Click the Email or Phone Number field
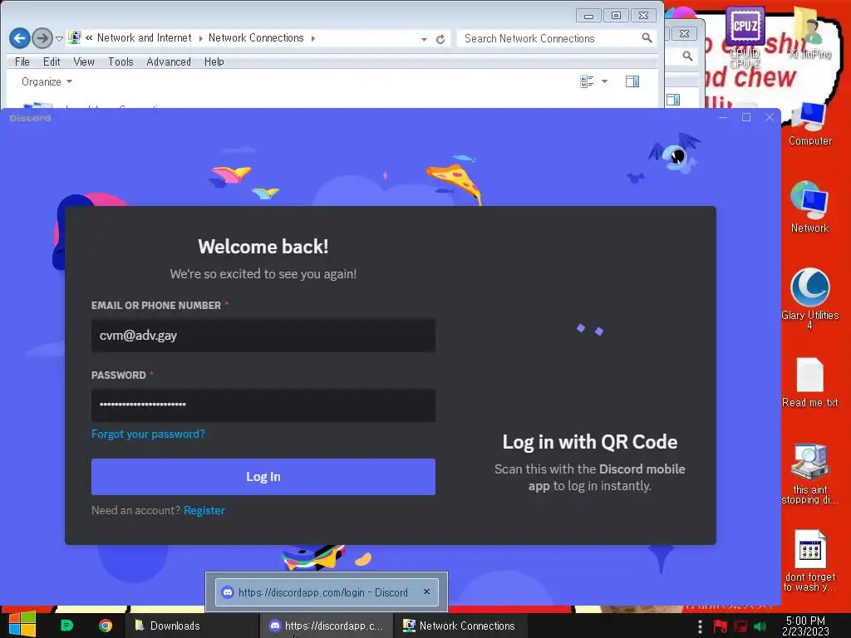The image size is (851, 638). (263, 336)
